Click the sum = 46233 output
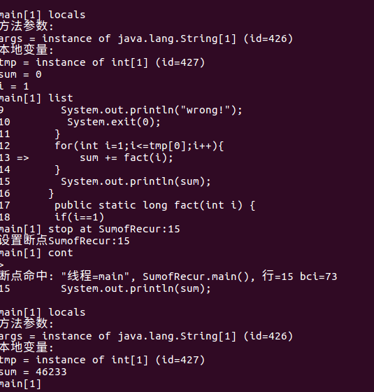 pyautogui.click(x=34, y=372)
